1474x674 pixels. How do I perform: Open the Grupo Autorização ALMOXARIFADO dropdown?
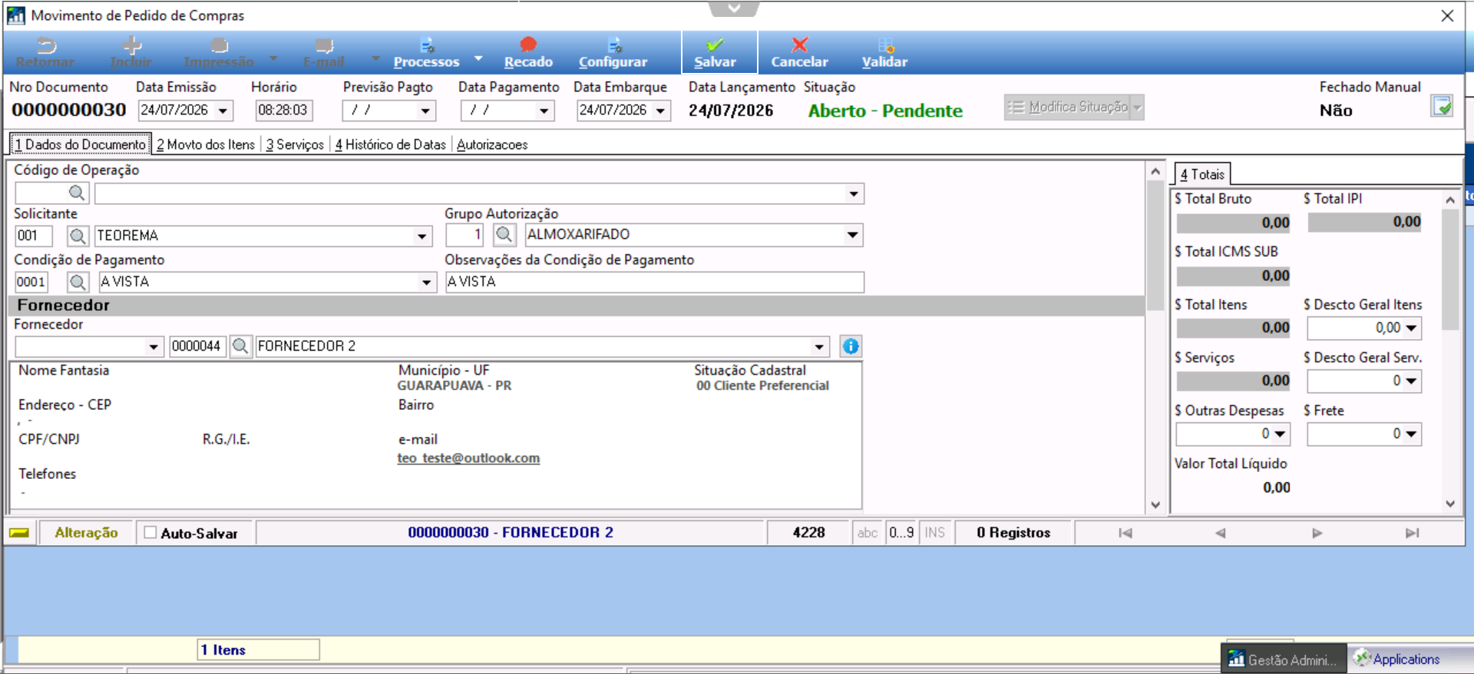point(852,235)
